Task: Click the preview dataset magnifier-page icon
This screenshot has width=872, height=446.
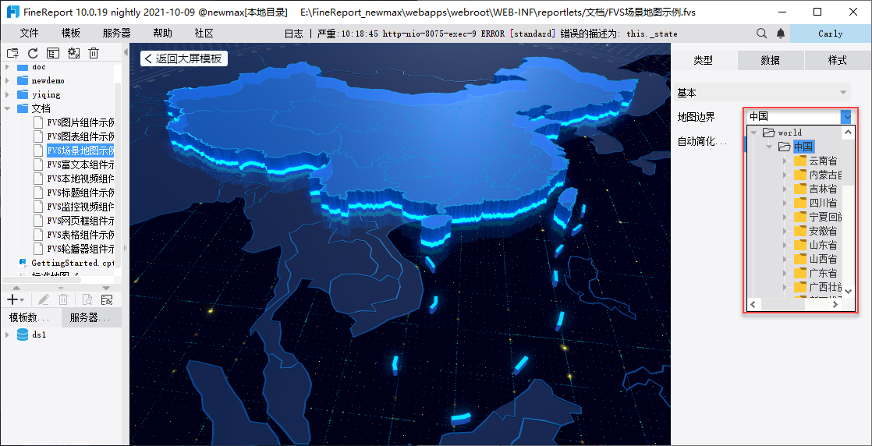Action: 87,299
